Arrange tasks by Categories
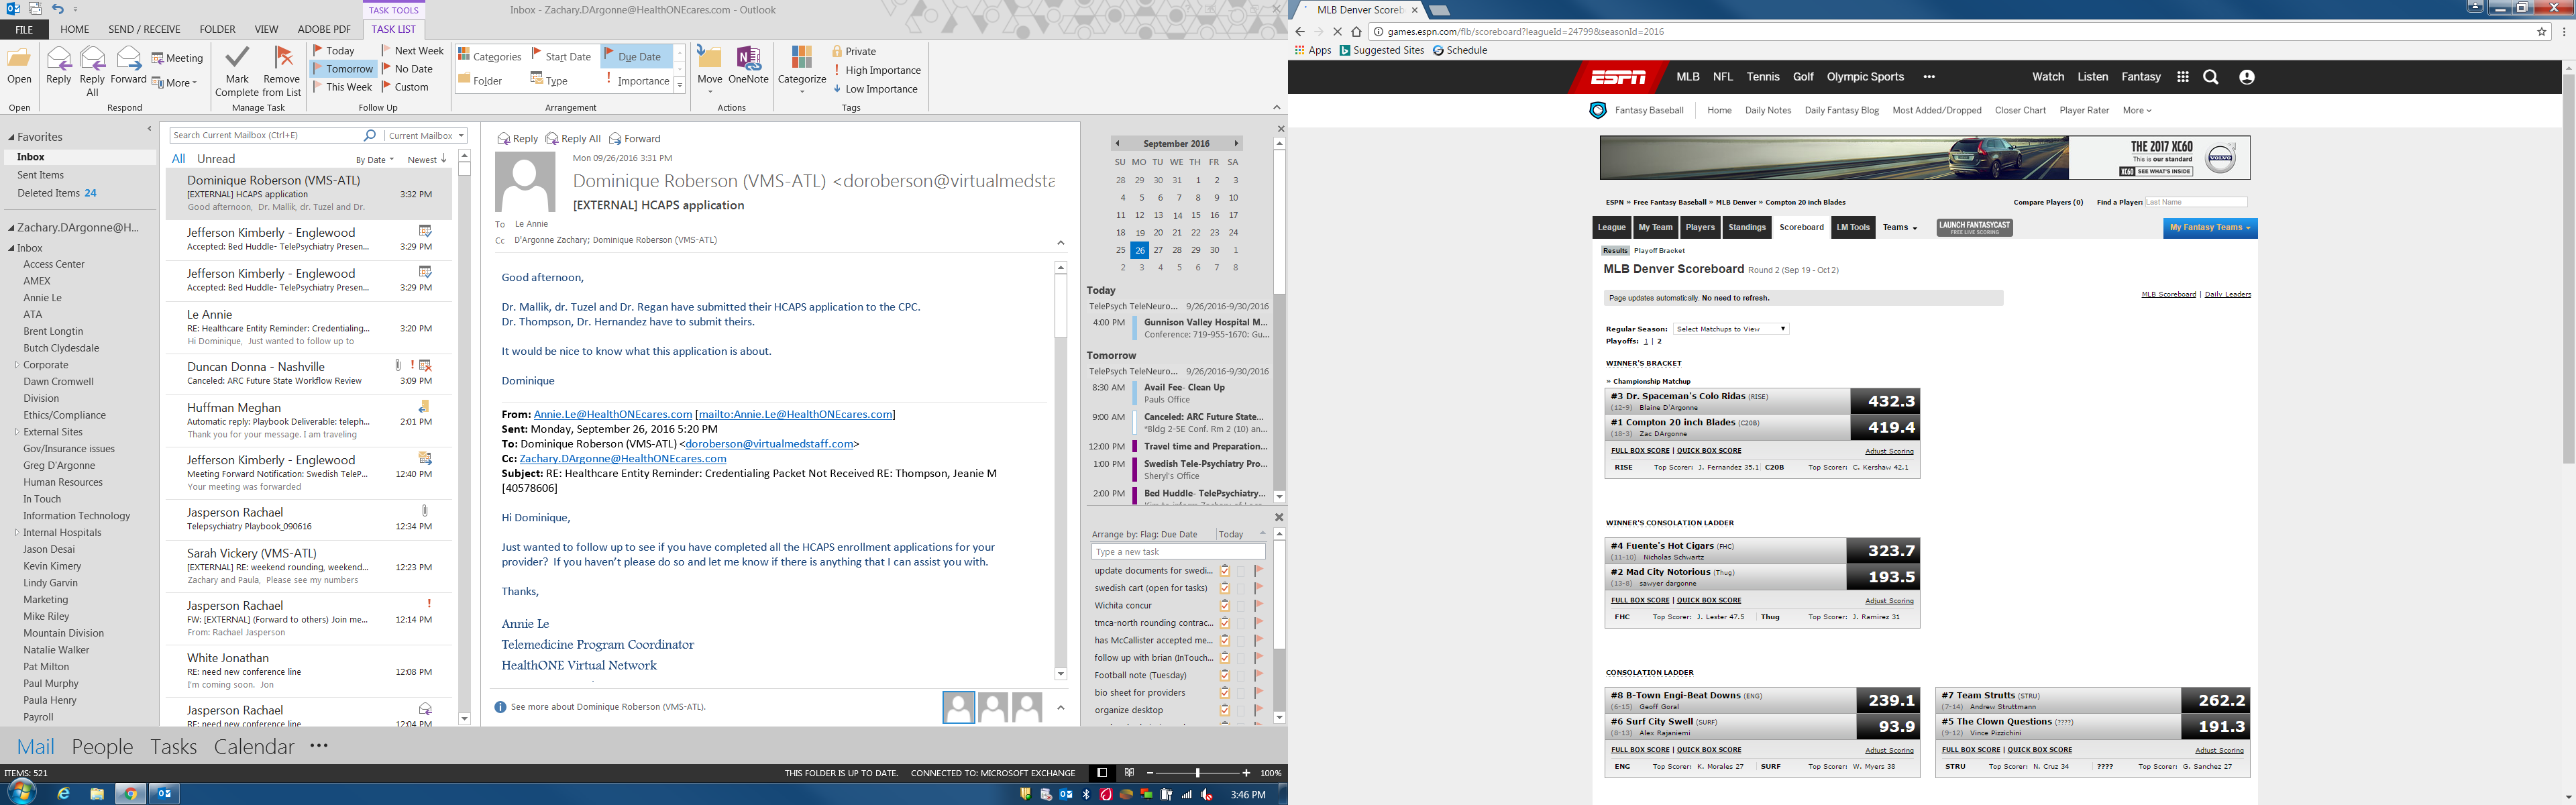The height and width of the screenshot is (805, 2576). pyautogui.click(x=490, y=57)
